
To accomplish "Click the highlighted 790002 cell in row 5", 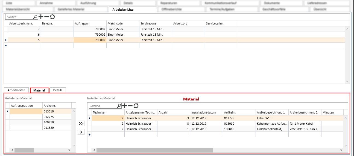I will tap(90, 40).
